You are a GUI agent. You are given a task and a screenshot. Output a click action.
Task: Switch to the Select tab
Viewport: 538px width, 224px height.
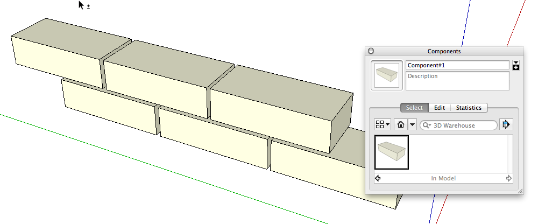(x=414, y=108)
